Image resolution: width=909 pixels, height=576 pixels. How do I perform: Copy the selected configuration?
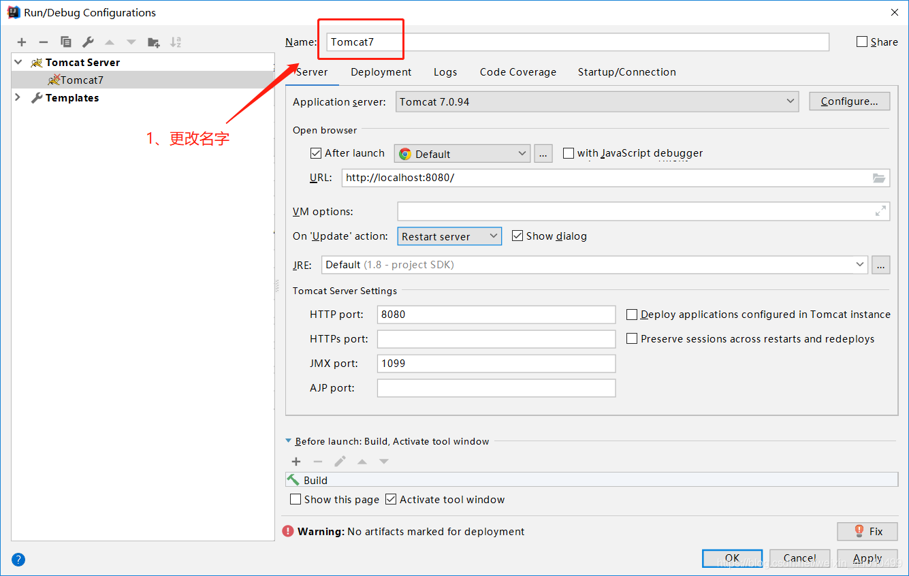click(65, 42)
